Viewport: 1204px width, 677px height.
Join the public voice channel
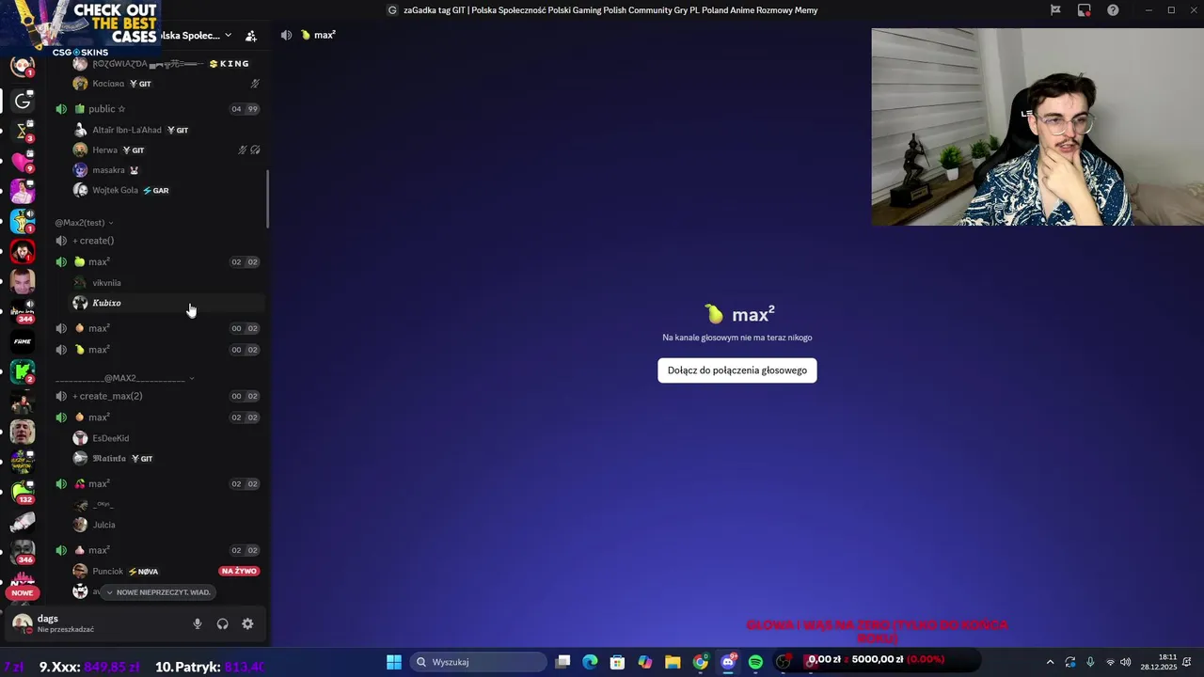(x=156, y=109)
